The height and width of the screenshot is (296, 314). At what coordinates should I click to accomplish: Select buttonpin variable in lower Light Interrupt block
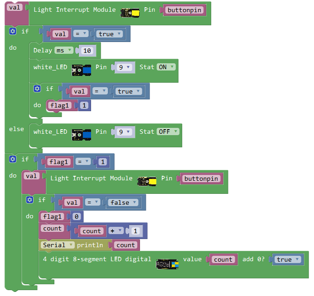point(201,179)
